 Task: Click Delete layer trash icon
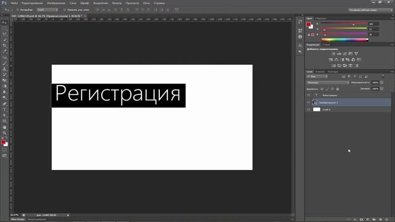coord(387,220)
